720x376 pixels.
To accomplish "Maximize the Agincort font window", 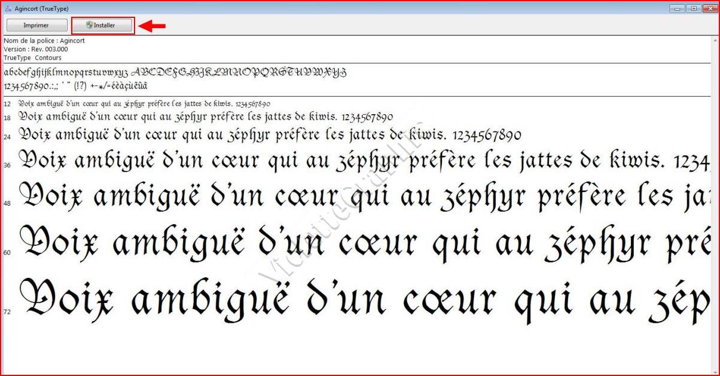I will 694,8.
